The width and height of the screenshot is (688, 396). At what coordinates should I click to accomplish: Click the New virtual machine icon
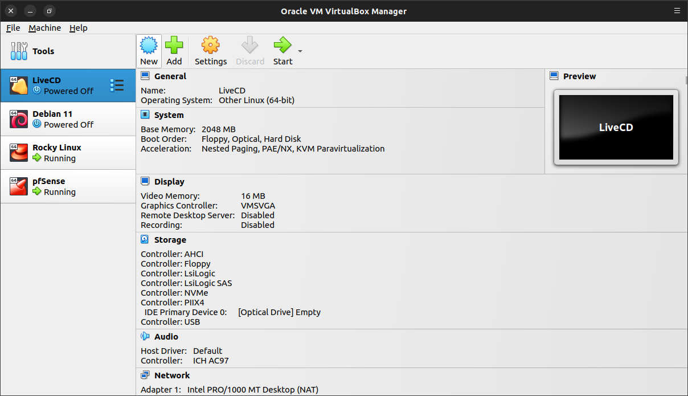point(149,45)
